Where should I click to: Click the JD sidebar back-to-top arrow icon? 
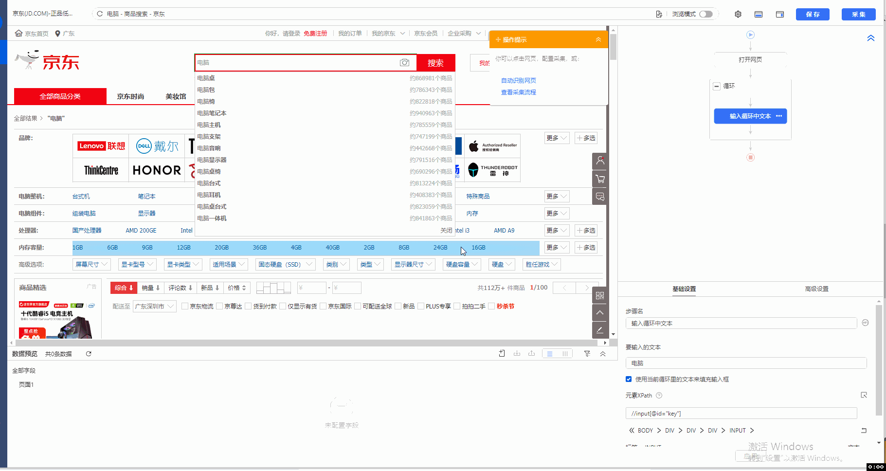600,312
